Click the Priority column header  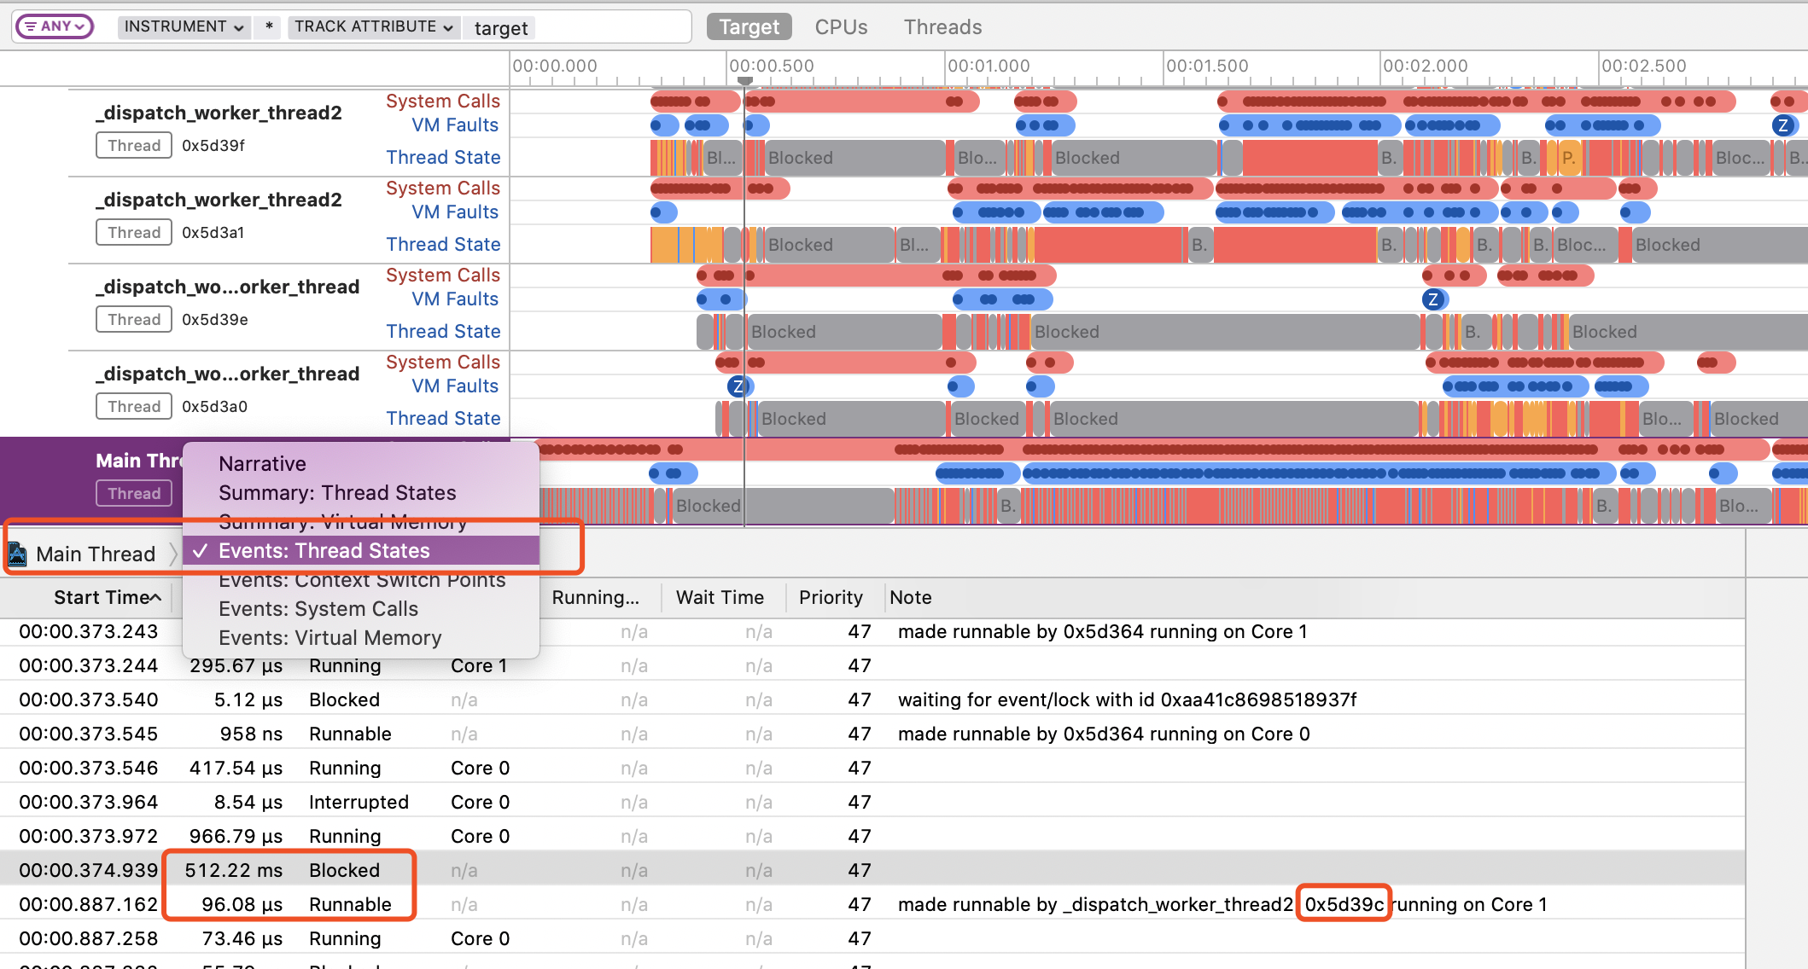click(831, 598)
